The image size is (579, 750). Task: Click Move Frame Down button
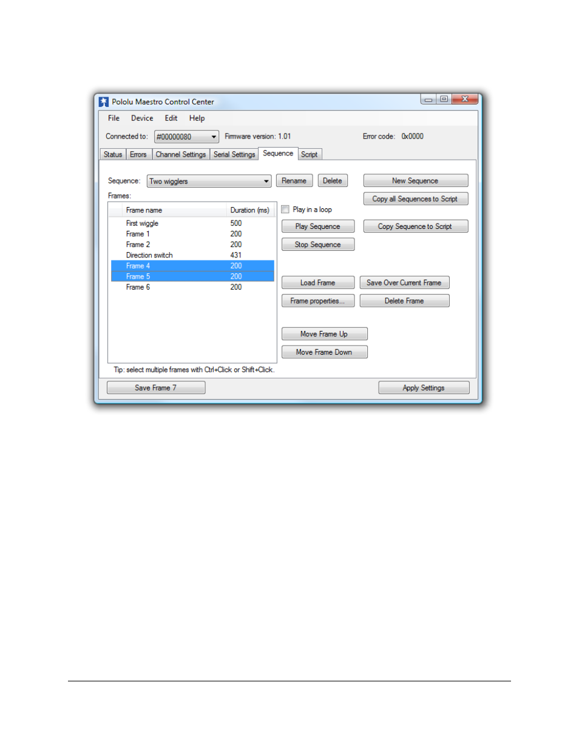pyautogui.click(x=324, y=352)
